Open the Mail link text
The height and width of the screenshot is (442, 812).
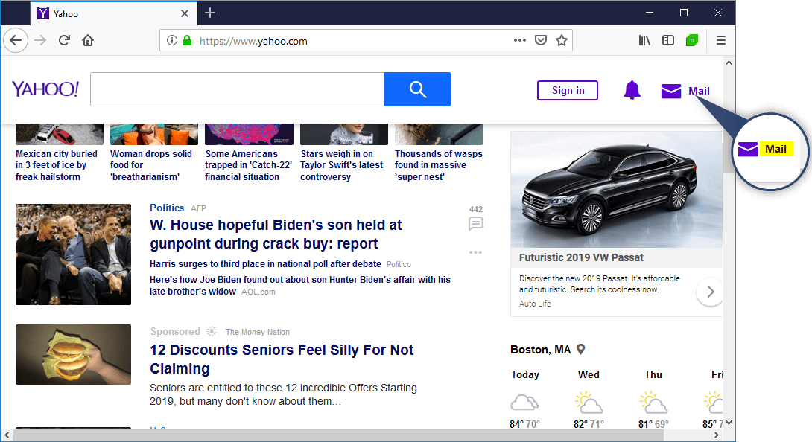699,91
